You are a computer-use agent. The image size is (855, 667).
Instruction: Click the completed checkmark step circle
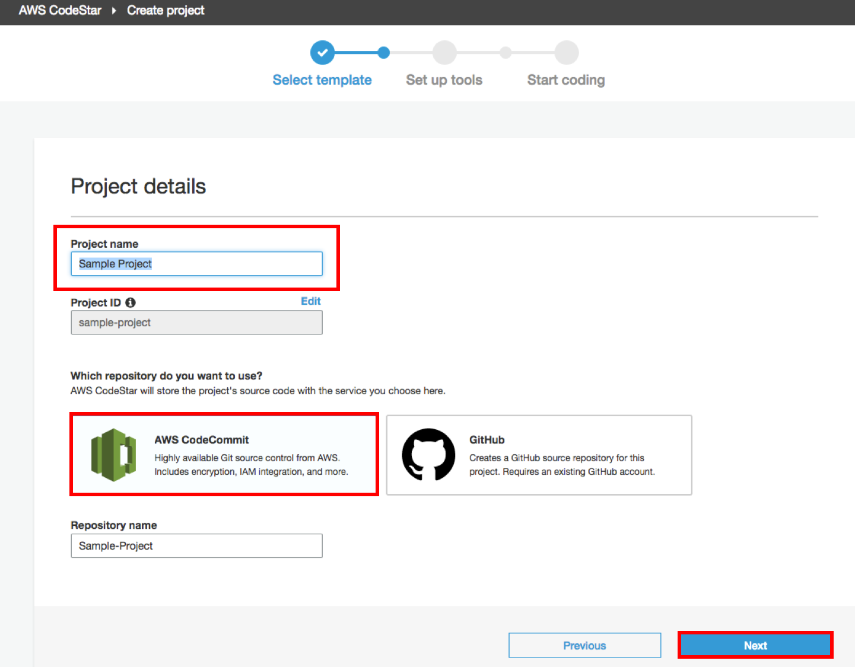pos(322,53)
